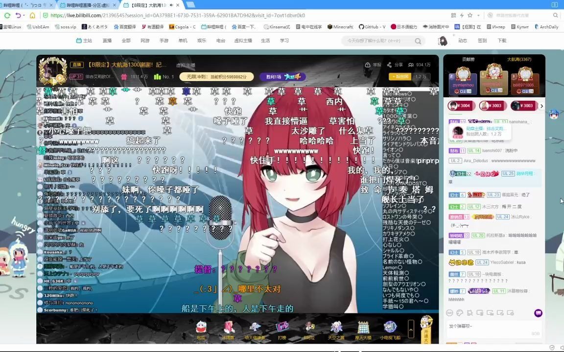The image size is (564, 352).
Task: Open 手游 category in the navigation
Action: click(x=164, y=41)
